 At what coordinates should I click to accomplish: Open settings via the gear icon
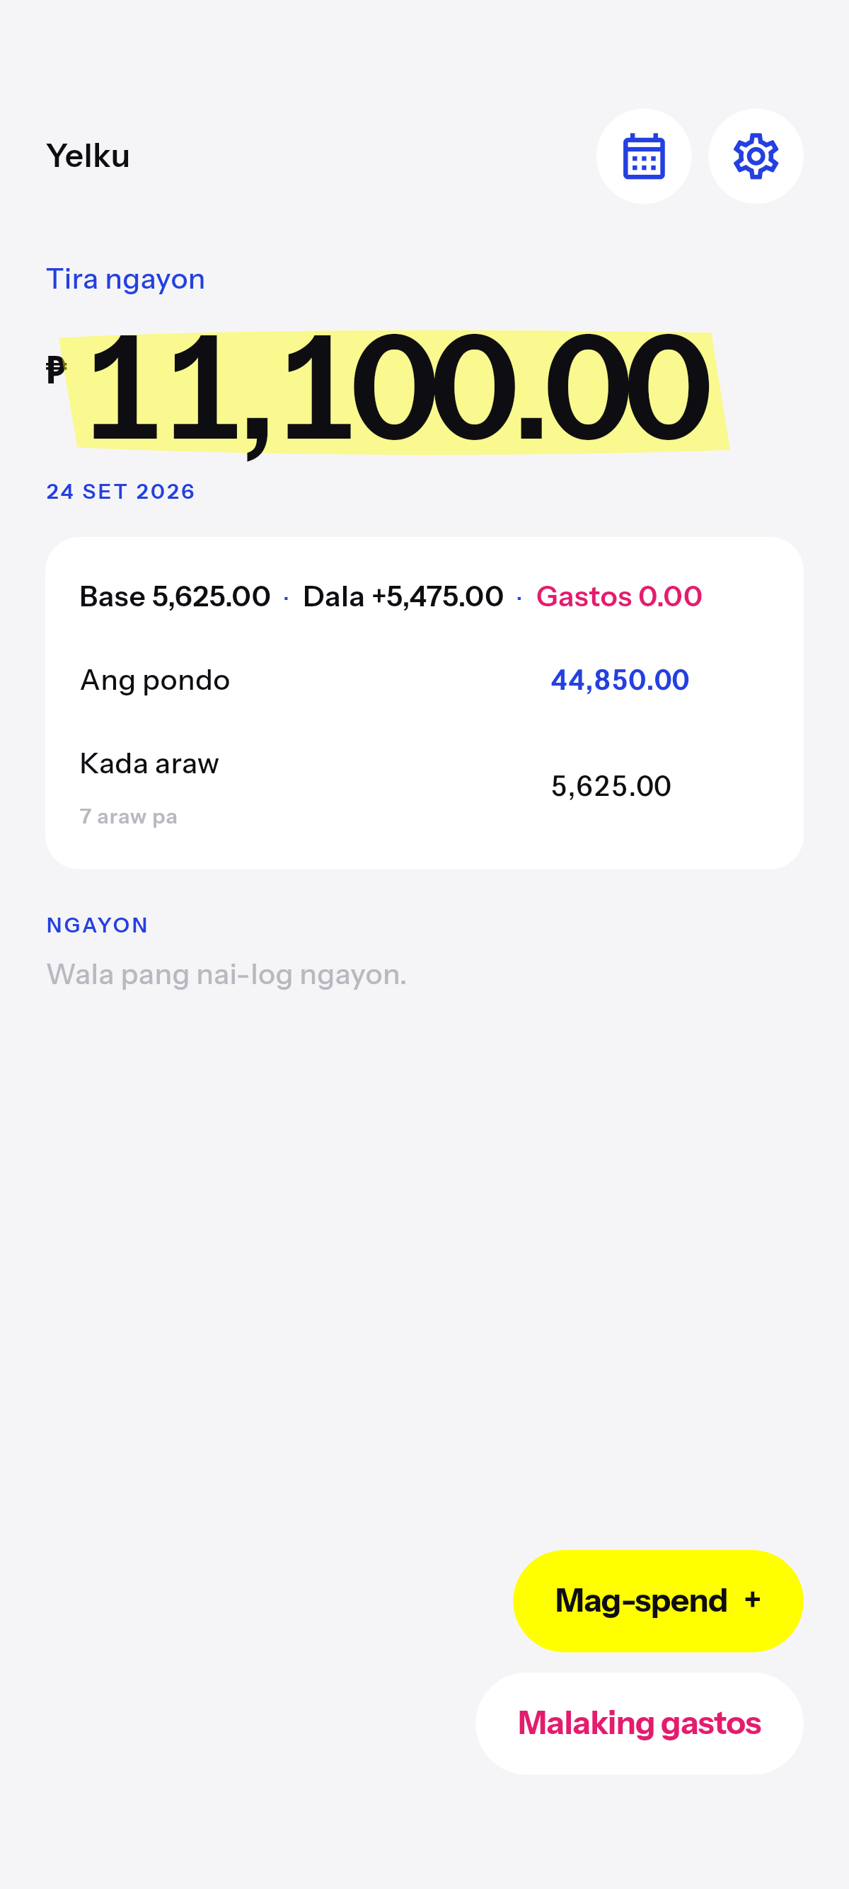click(x=755, y=156)
